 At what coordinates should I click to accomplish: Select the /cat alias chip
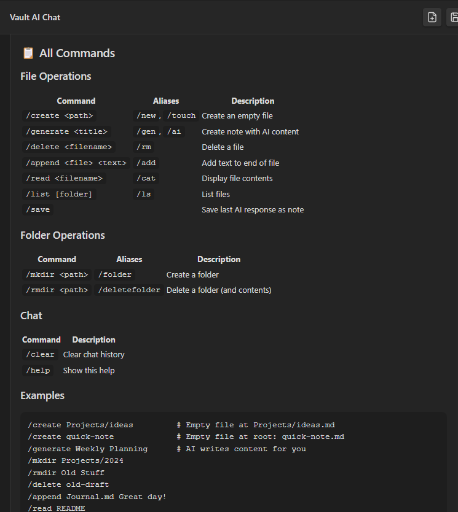(146, 179)
